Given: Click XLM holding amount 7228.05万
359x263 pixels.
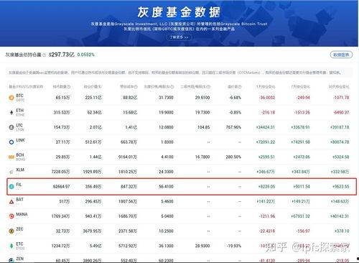Looking at the screenshot, I should (x=61, y=172).
